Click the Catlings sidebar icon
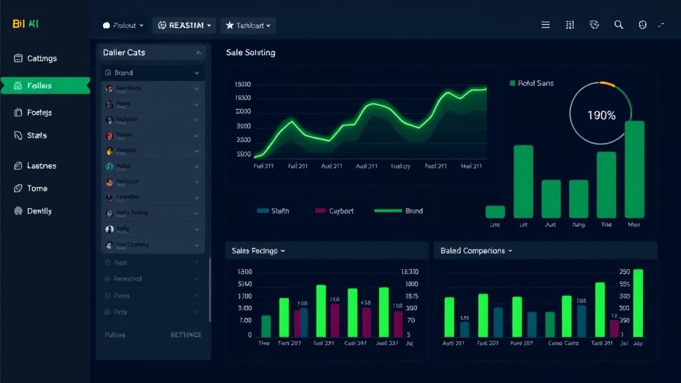Viewport: 681px width, 383px height. click(18, 59)
